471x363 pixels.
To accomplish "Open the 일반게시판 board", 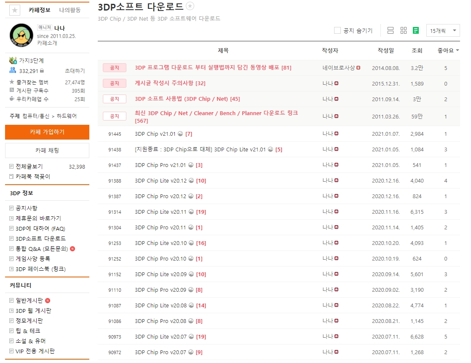I will click(29, 301).
